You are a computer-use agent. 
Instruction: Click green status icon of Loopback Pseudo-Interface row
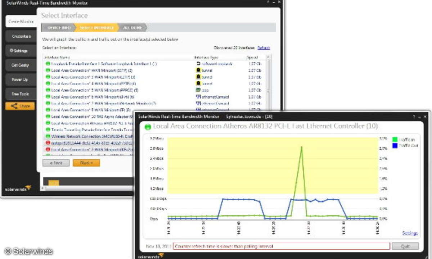47,64
